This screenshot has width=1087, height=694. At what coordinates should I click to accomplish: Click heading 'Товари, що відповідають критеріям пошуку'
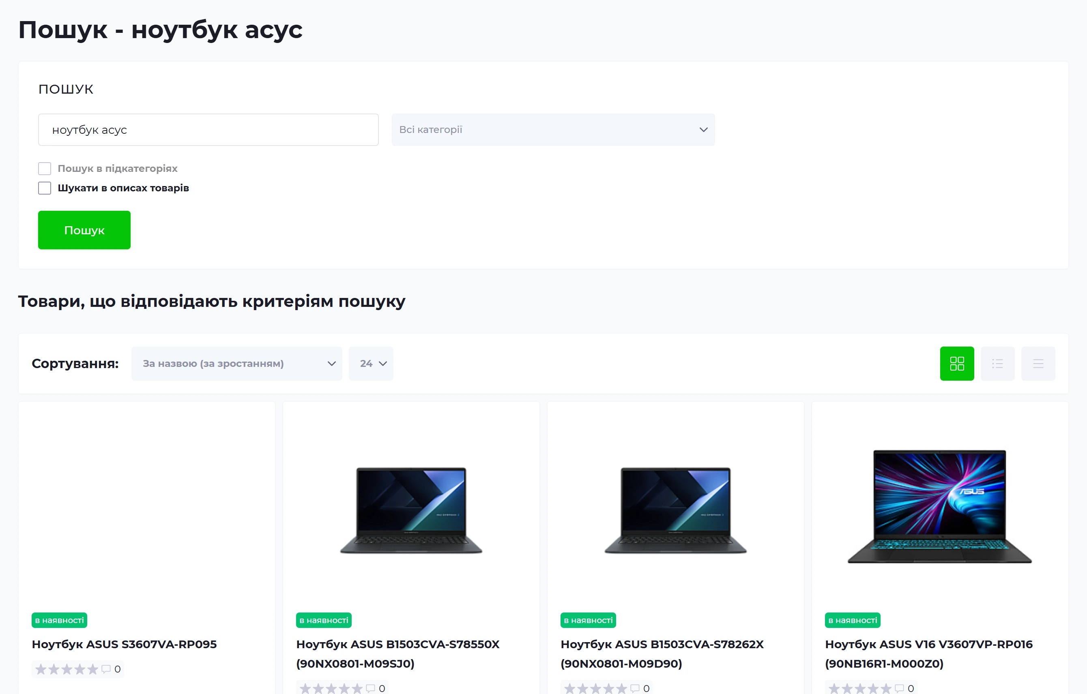(x=212, y=301)
